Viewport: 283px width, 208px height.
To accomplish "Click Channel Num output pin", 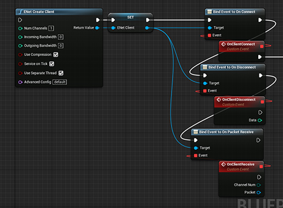I will (x=259, y=185).
